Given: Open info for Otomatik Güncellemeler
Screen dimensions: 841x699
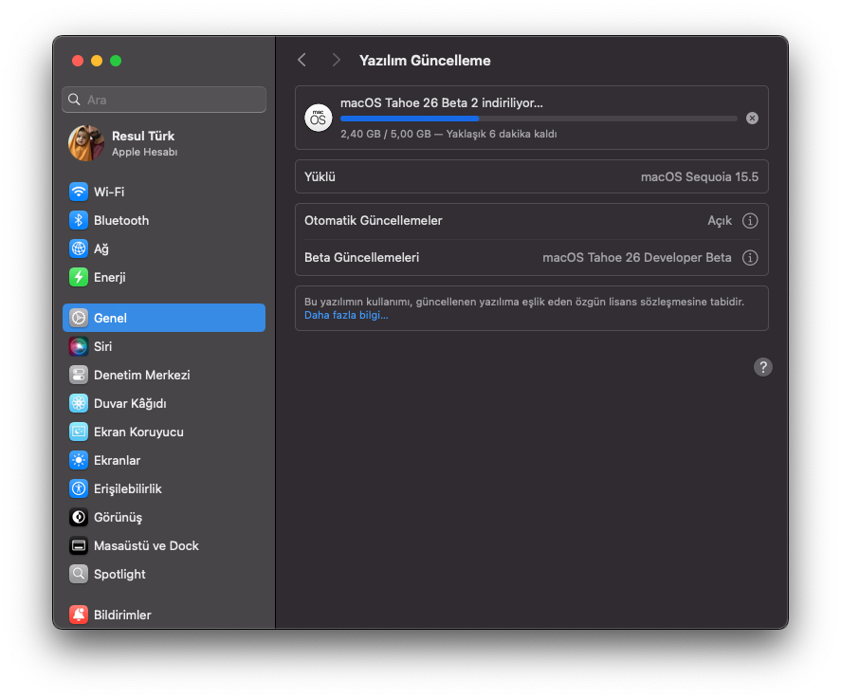Looking at the screenshot, I should pyautogui.click(x=750, y=221).
